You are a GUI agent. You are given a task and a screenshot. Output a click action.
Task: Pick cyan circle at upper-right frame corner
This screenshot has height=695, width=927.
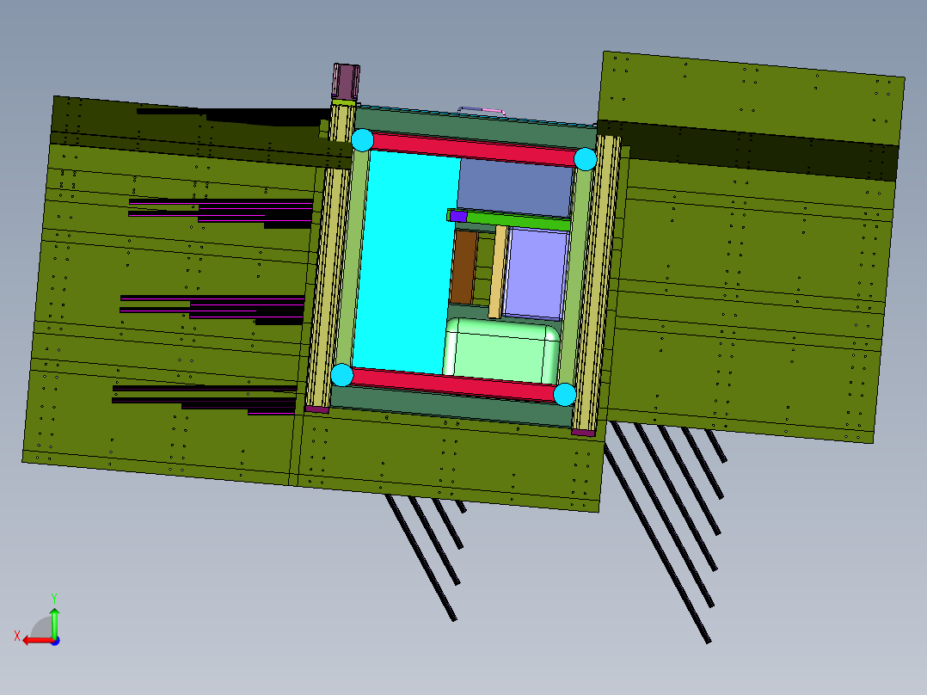point(586,159)
